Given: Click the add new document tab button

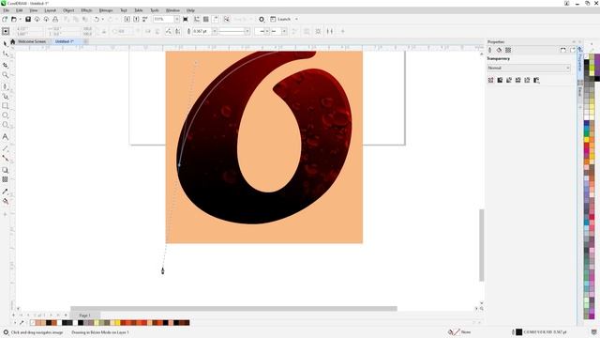Looking at the screenshot, I should click(x=85, y=41).
